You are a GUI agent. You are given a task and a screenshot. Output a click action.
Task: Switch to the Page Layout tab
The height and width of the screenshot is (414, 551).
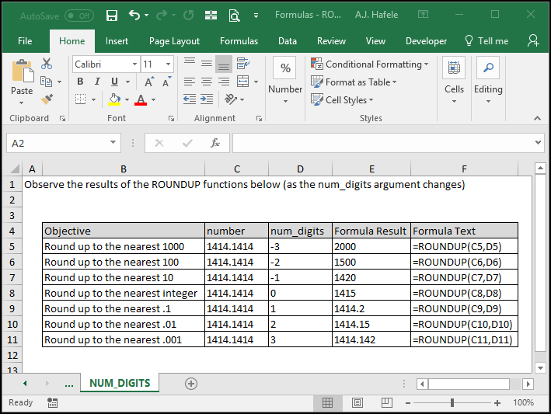click(x=174, y=41)
